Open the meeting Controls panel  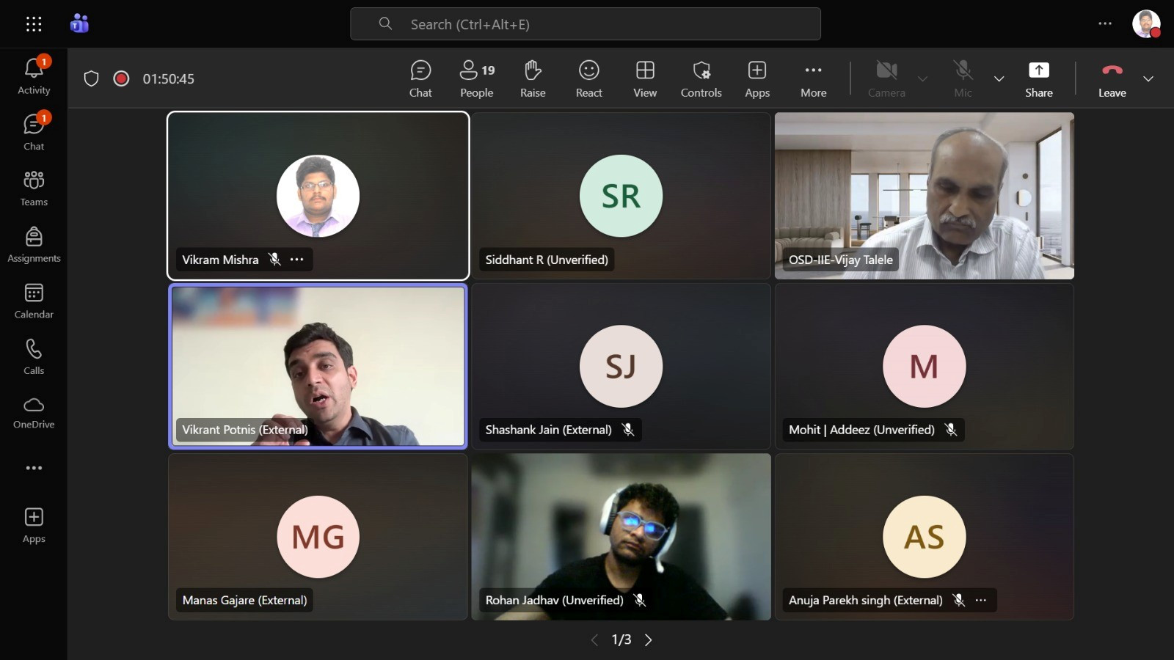[701, 78]
